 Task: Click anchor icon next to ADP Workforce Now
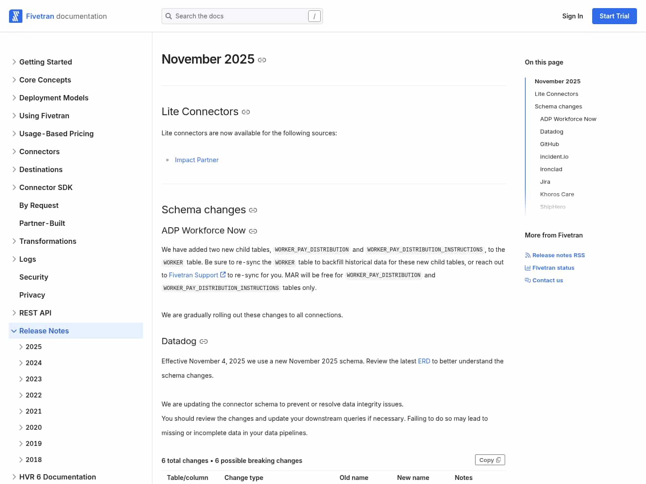(253, 231)
